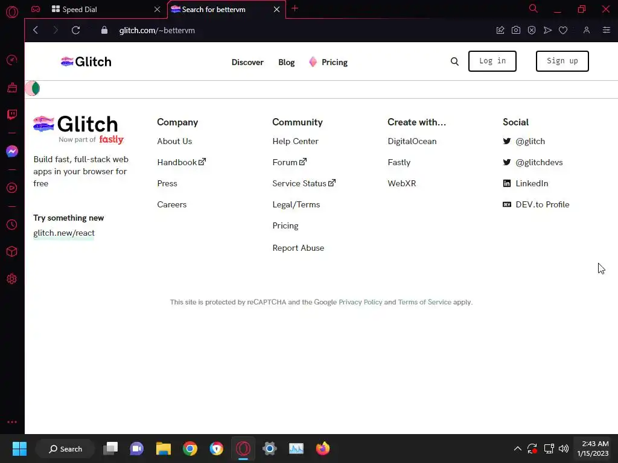The image size is (618, 463).
Task: Open the WebXR link
Action: [401, 183]
